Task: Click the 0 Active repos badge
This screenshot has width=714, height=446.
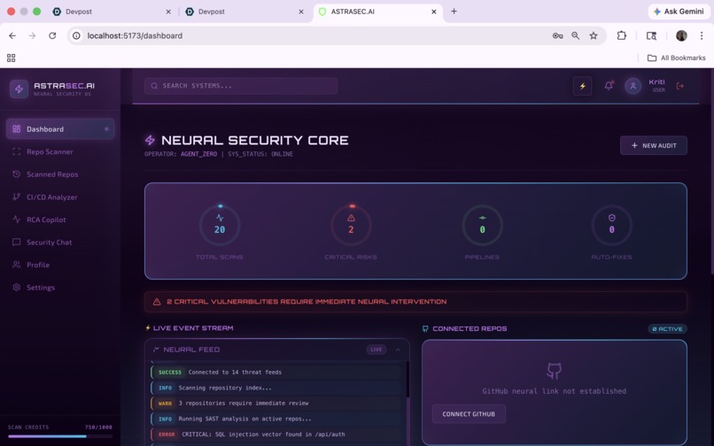Action: point(667,328)
